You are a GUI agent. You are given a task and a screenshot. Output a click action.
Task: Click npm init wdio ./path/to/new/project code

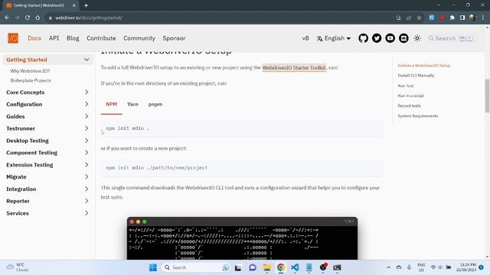coord(241,168)
